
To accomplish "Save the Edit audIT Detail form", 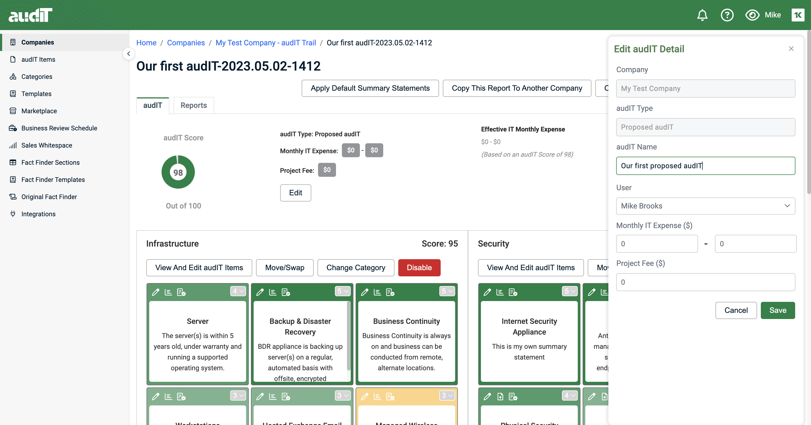I will click(778, 310).
